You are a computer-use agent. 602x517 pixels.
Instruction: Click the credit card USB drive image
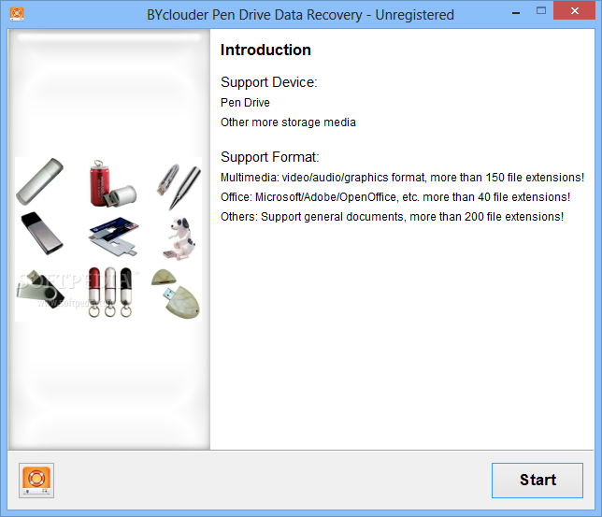(114, 237)
